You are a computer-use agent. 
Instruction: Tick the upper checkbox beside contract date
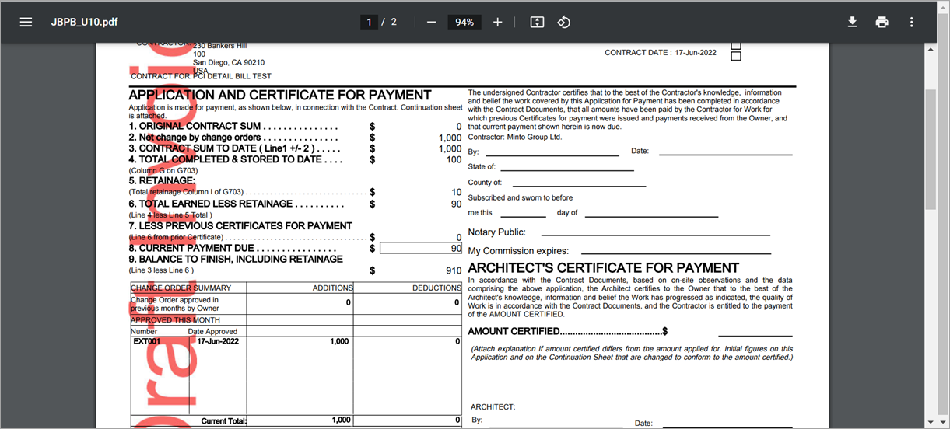coord(736,46)
